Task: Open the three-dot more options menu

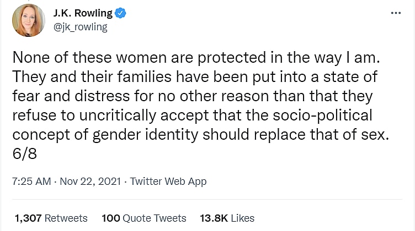Action: click(396, 13)
